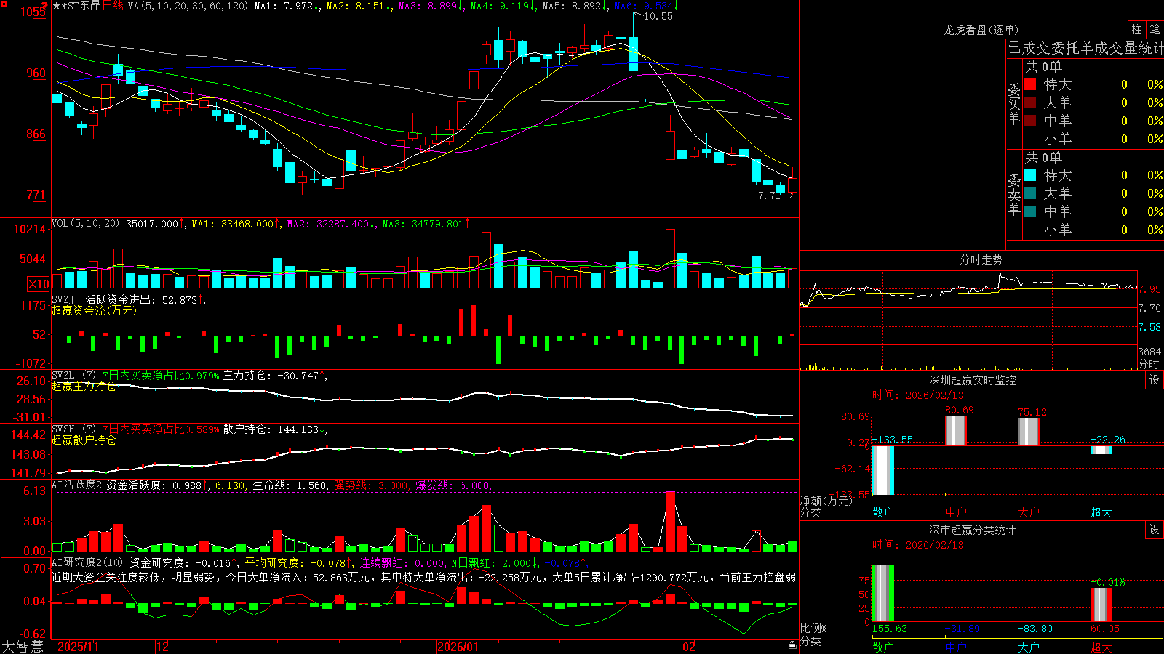
Task: Click the 已成交委托单成交量统计 header
Action: (x=1085, y=48)
